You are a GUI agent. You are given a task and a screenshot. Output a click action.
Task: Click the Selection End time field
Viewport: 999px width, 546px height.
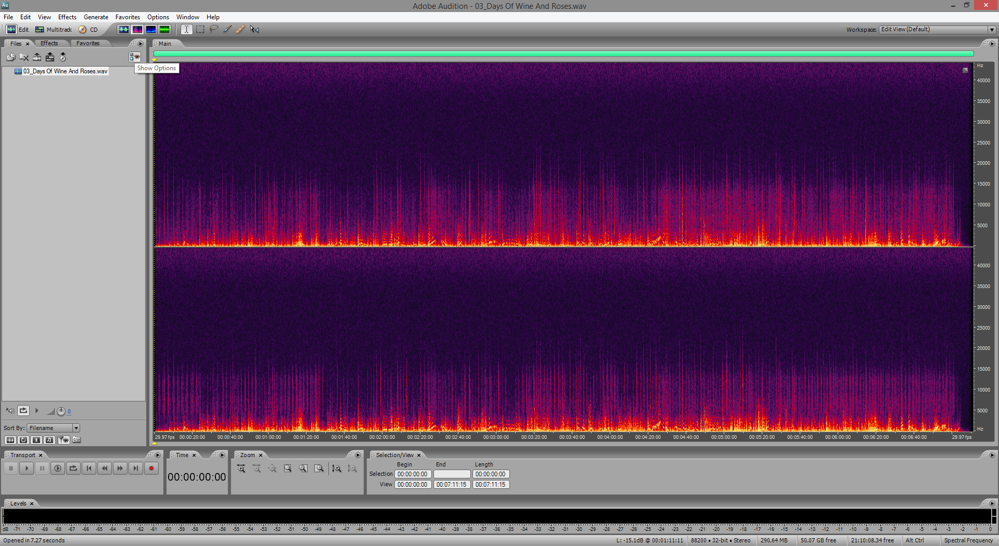pyautogui.click(x=452, y=474)
